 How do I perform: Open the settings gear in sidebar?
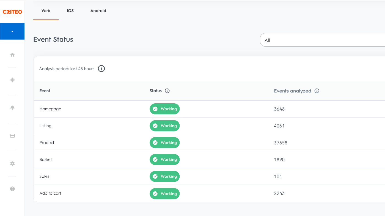12,164
